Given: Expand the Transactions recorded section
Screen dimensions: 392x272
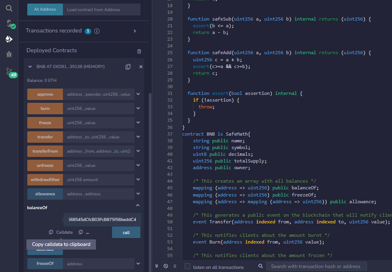Looking at the screenshot, I should (x=135, y=31).
